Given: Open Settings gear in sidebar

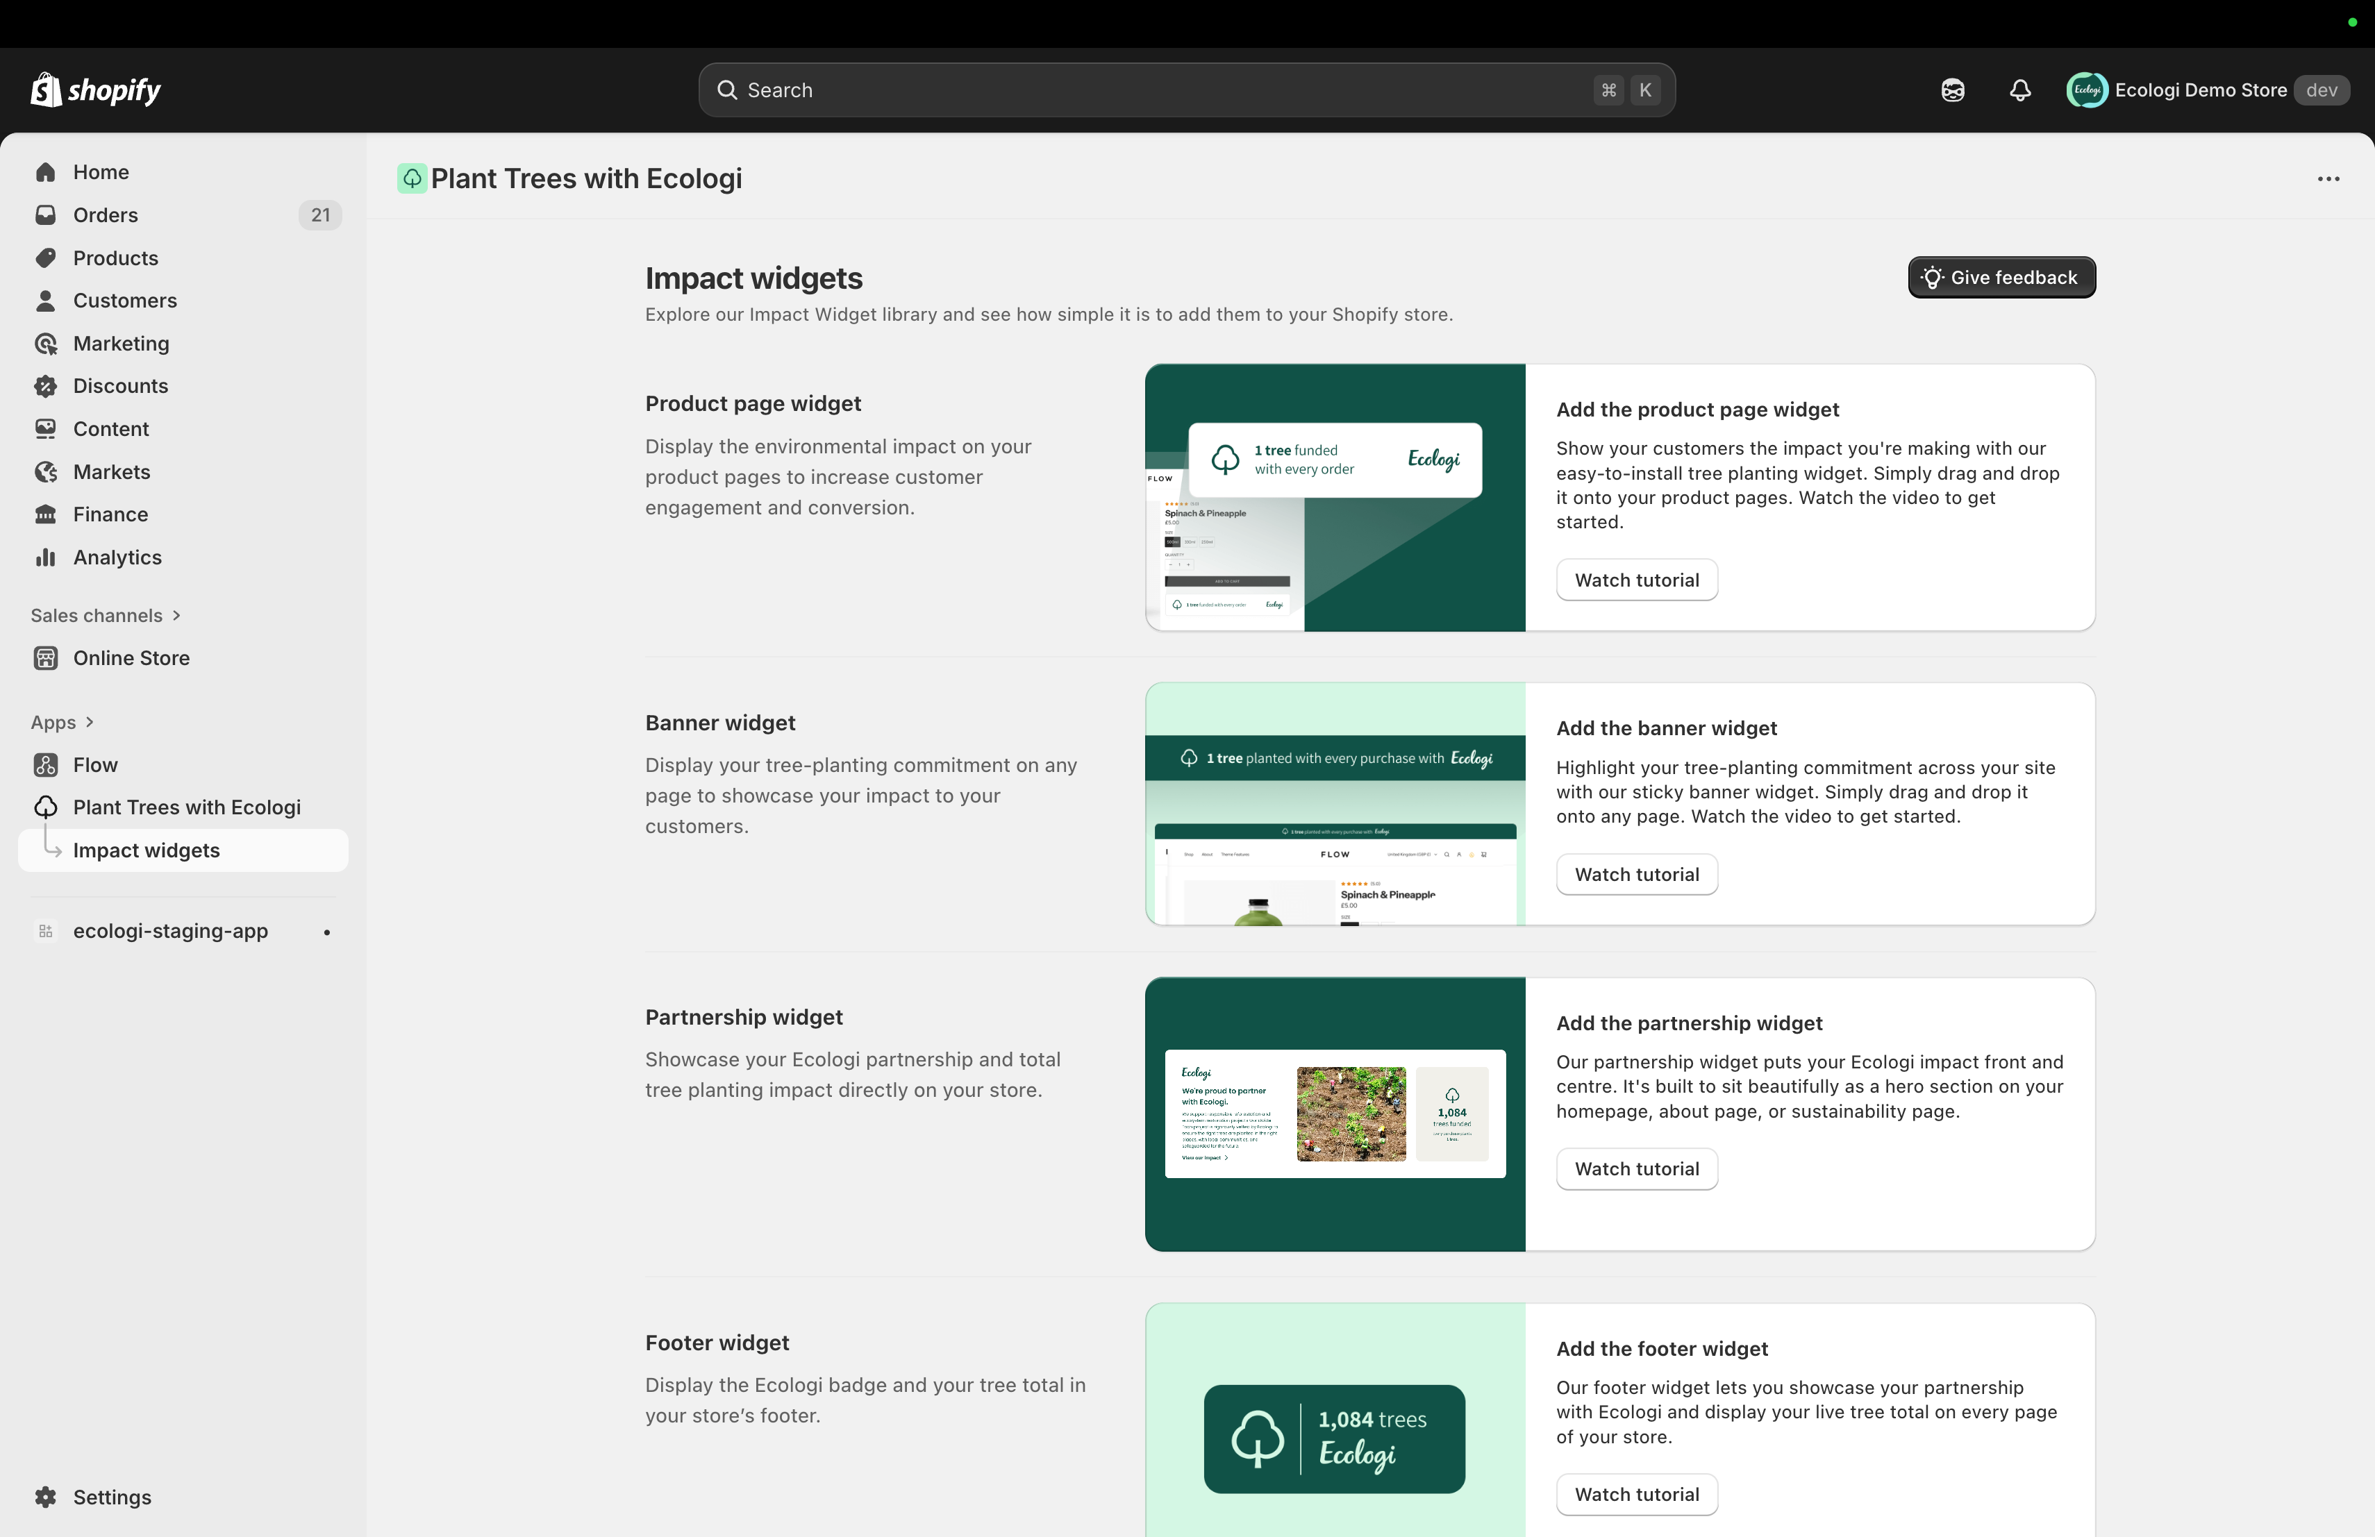Looking at the screenshot, I should pos(46,1496).
